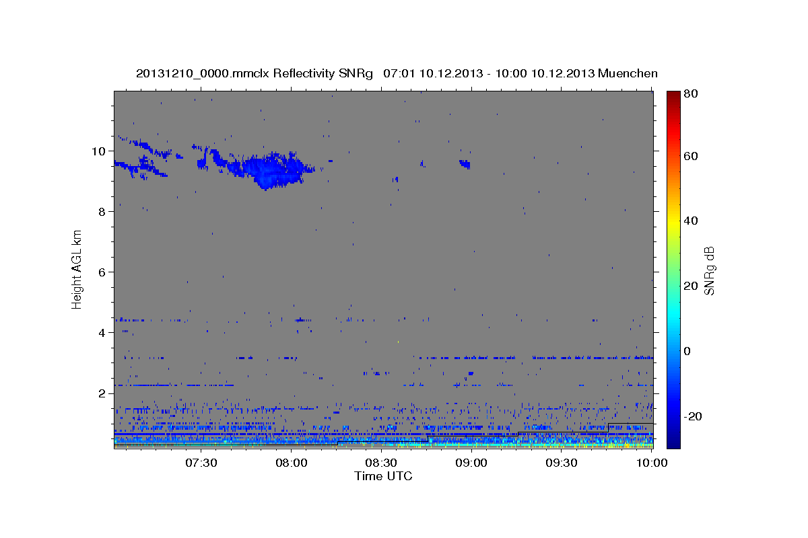Click the 08:00 time tick label
This screenshot has height=538, width=808.
292,463
